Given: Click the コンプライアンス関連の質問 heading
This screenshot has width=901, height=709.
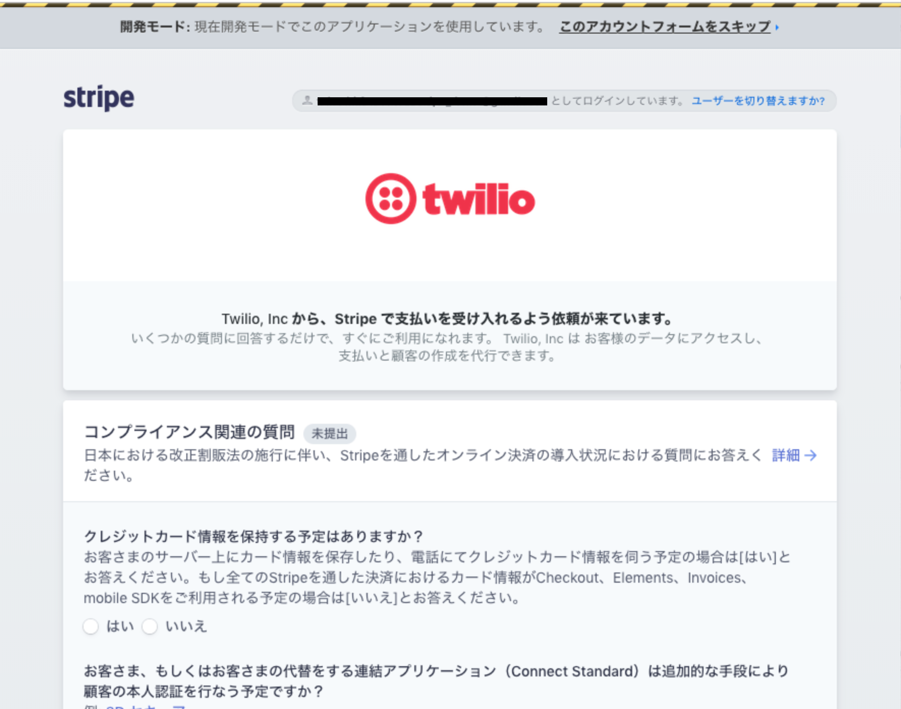Looking at the screenshot, I should click(x=189, y=432).
